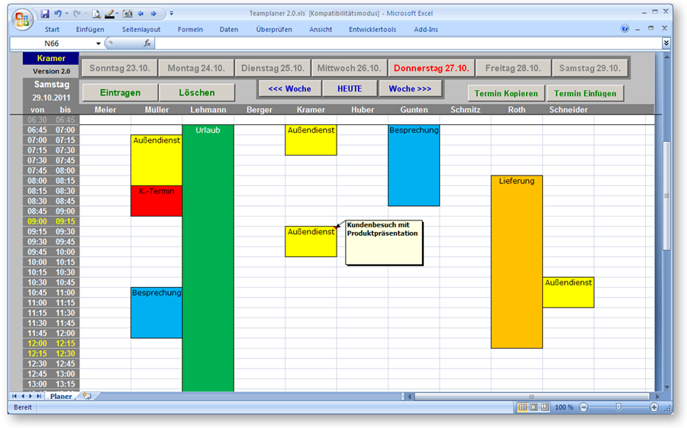Select day Montag 24.10.
This screenshot has height=428, width=687.
pyautogui.click(x=196, y=69)
